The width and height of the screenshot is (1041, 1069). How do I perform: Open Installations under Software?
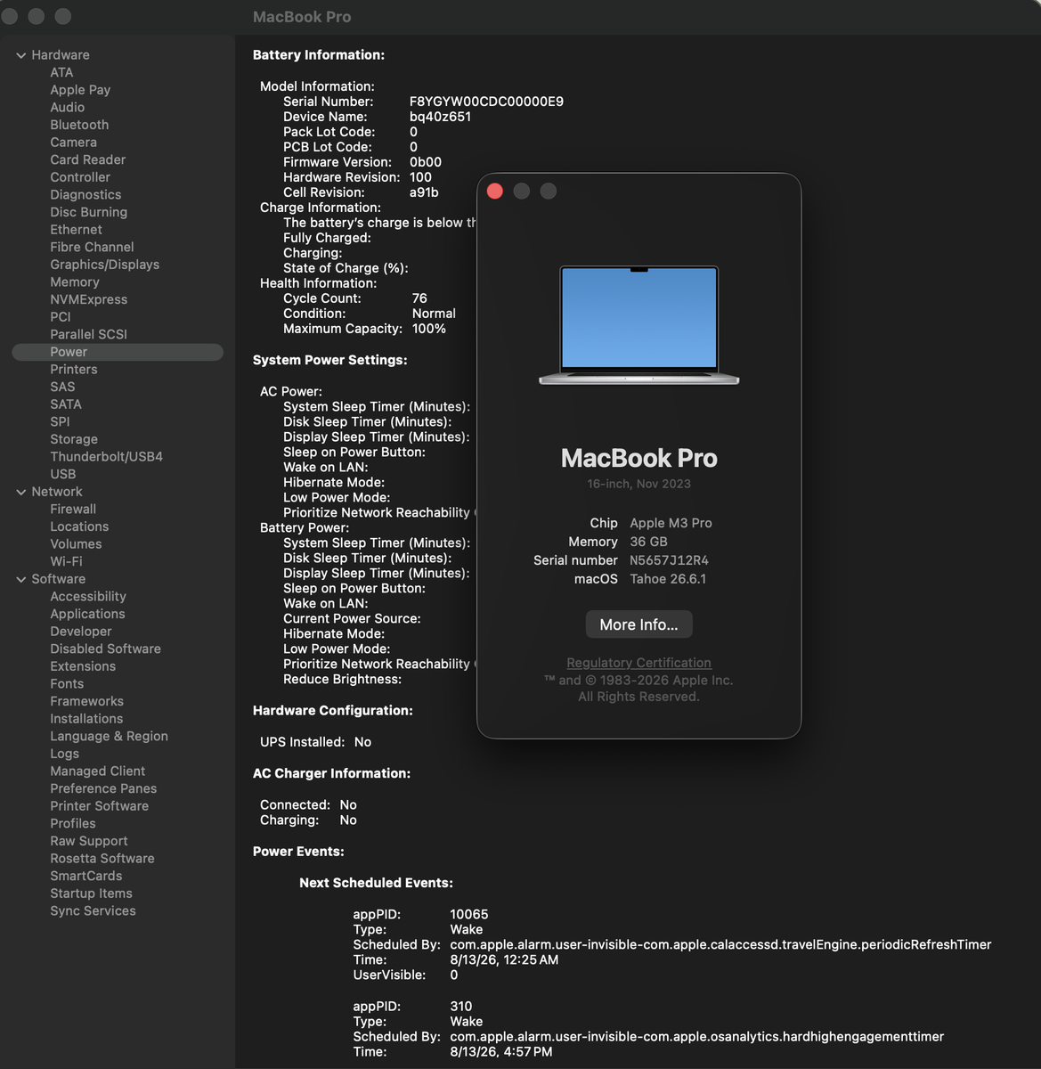pos(86,719)
